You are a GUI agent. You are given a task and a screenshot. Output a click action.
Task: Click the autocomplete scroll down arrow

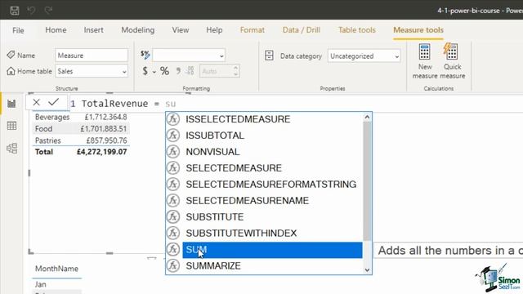tap(367, 270)
